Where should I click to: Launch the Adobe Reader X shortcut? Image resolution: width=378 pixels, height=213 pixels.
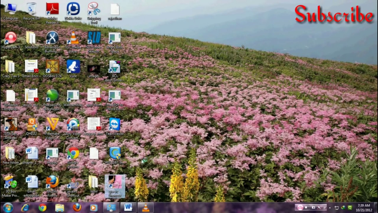[52, 13]
